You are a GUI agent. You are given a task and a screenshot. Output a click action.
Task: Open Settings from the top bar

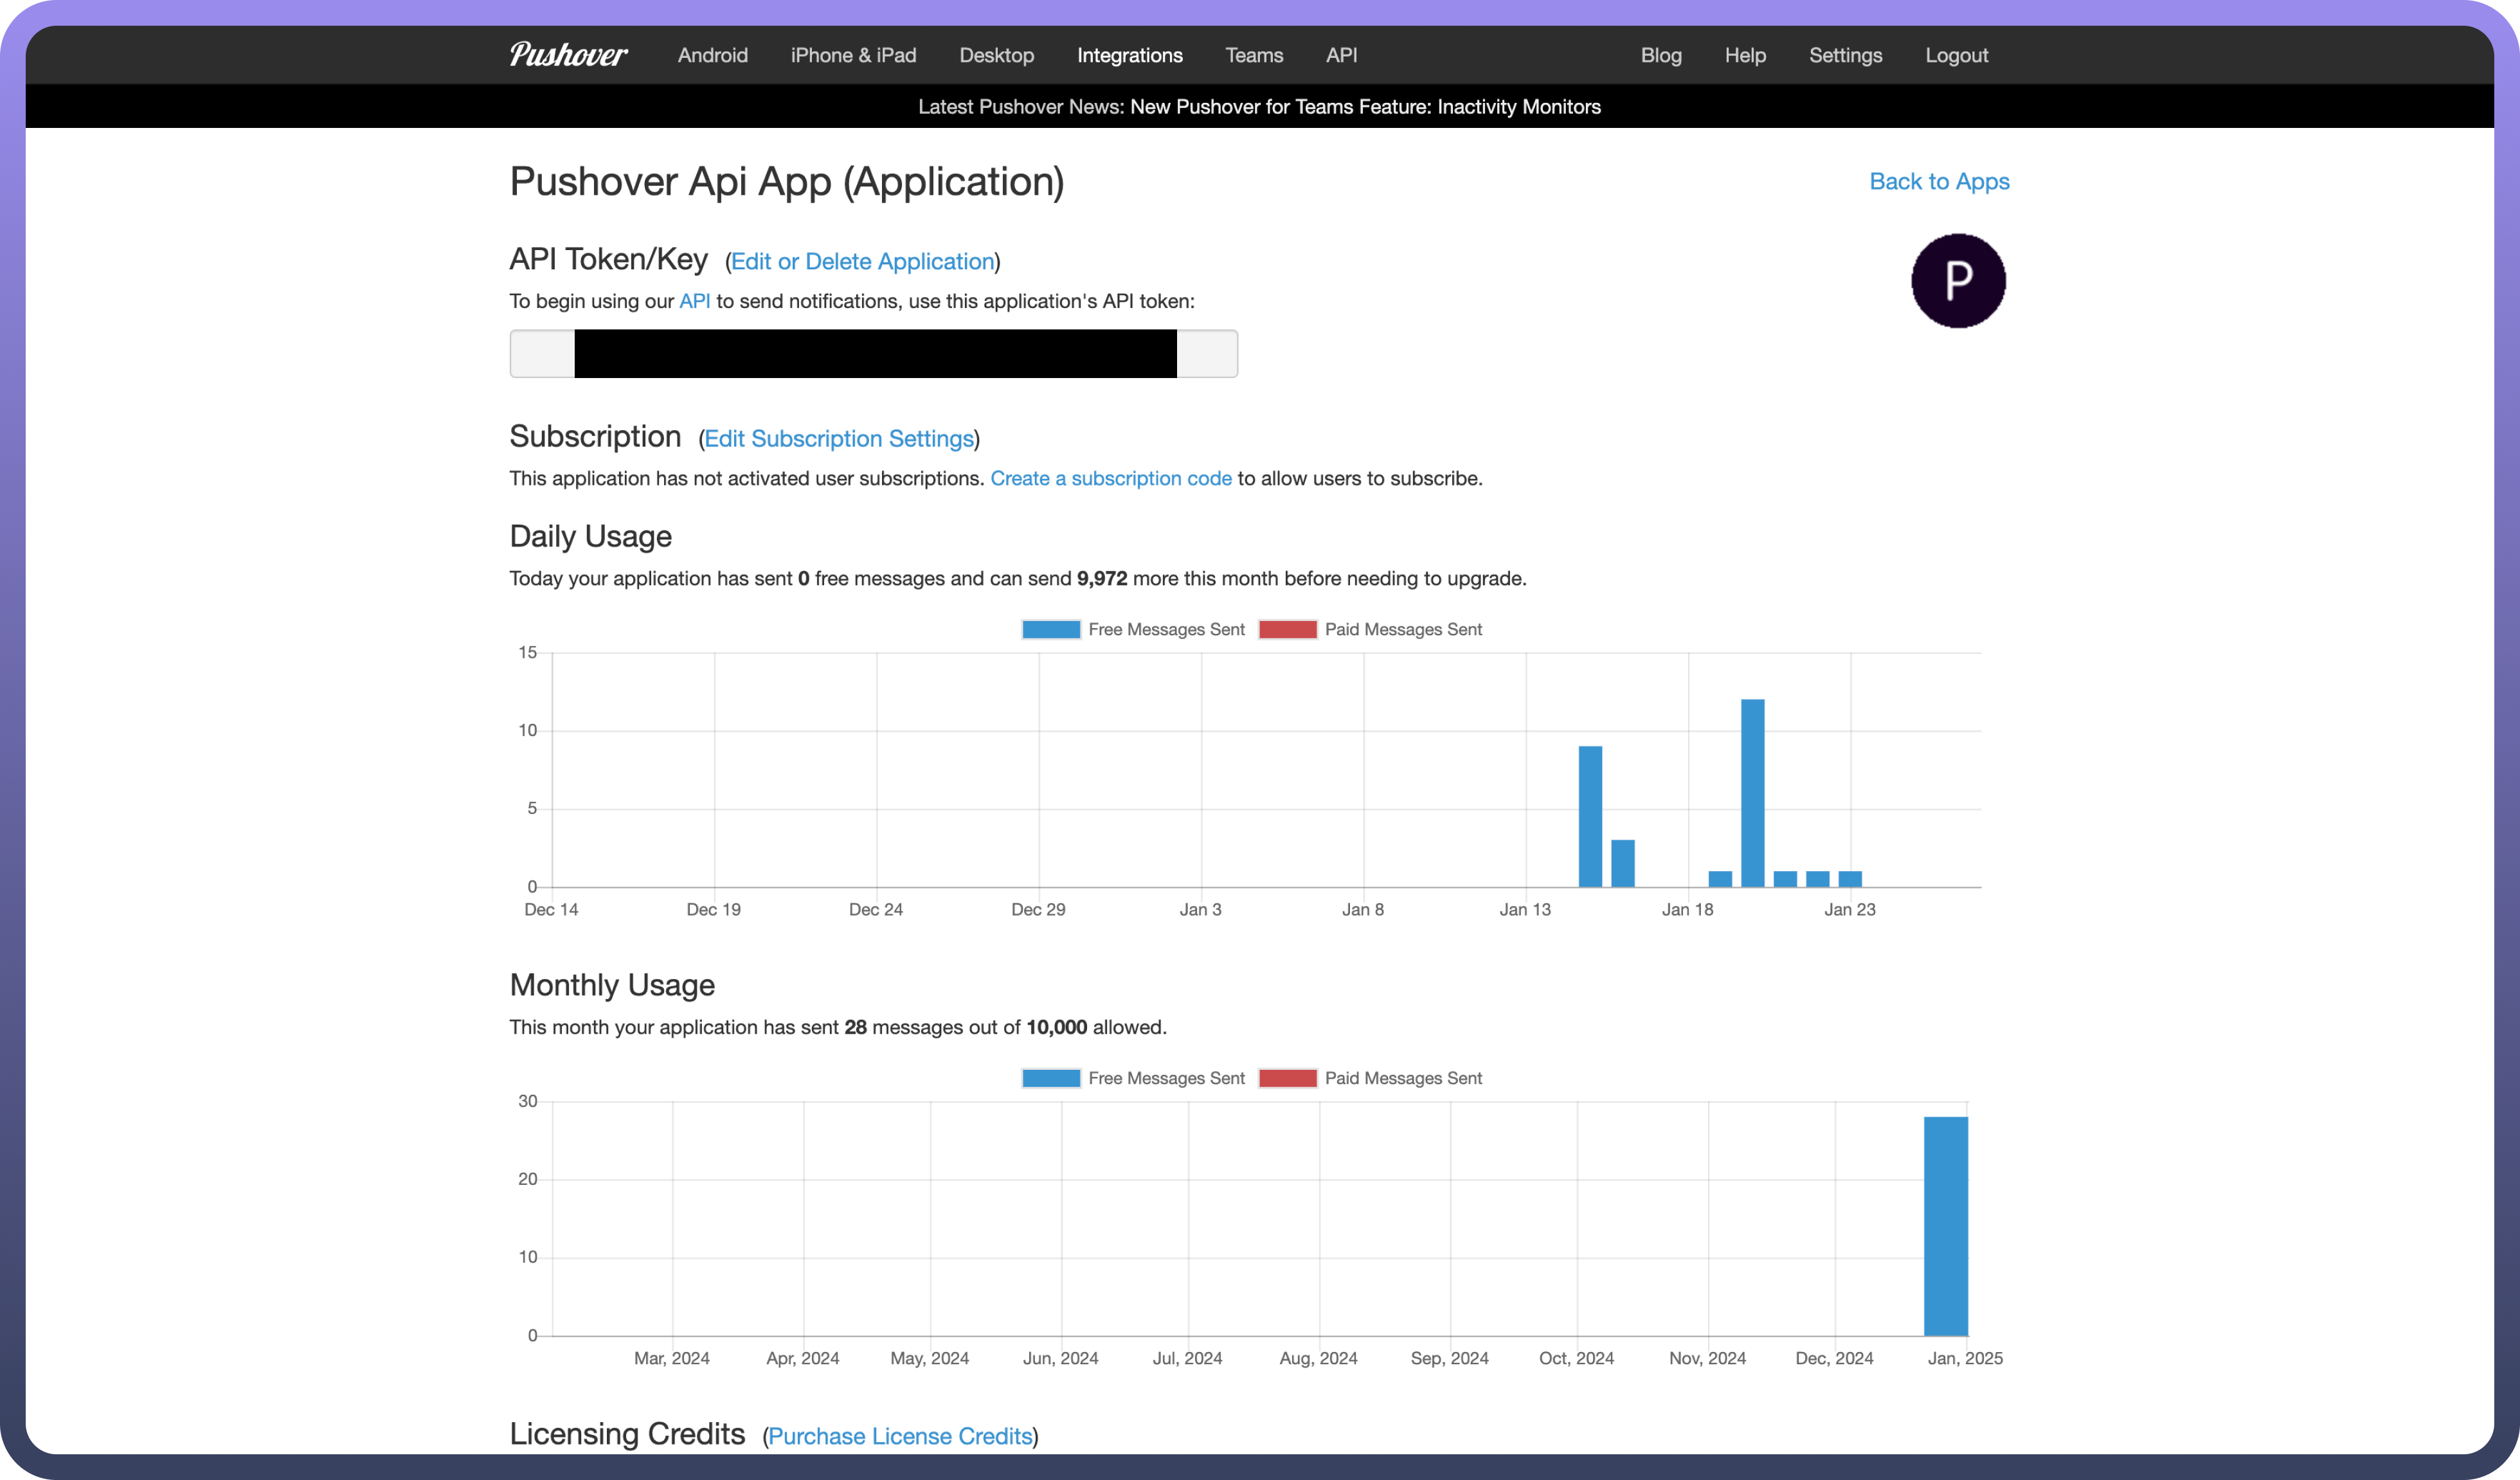(x=1845, y=55)
